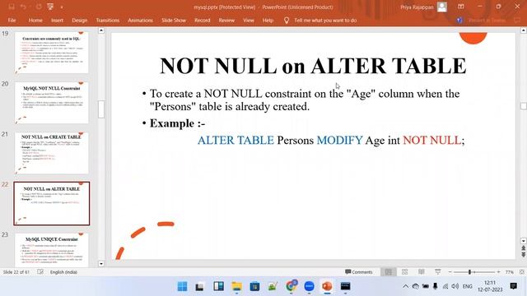Click the spell check/accessibility status icon
Viewport: 527px width, 296px height.
coord(40,272)
